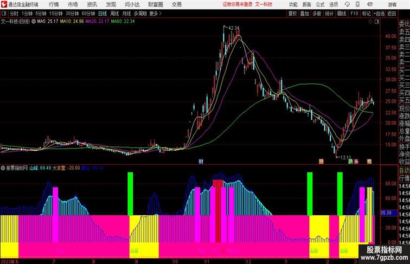Open the 问小达 menu
Image resolution: width=410 pixels, height=264 pixels.
pyautogui.click(x=132, y=4)
